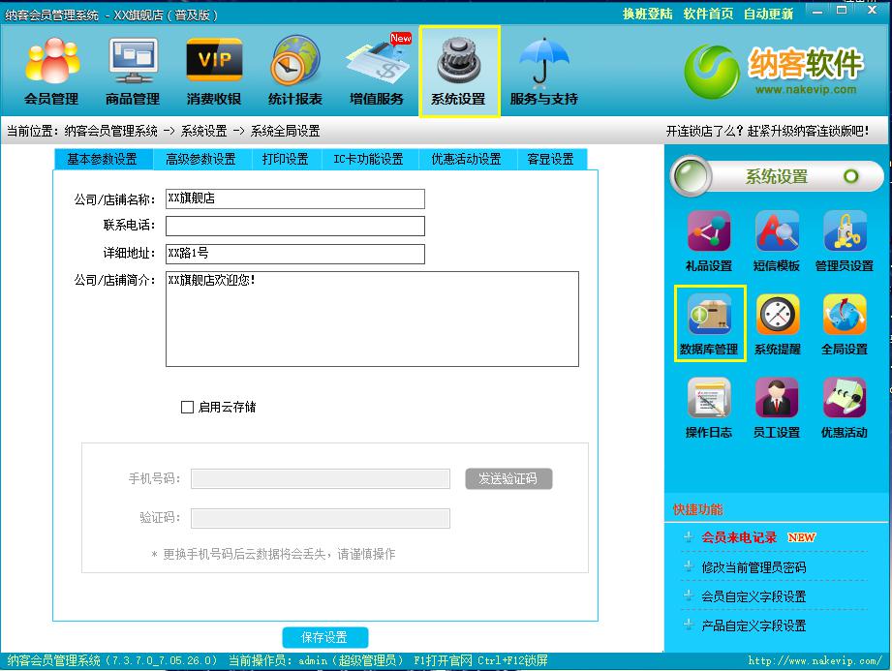Open the 服务与支持 umbrella icon
This screenshot has width=892, height=671.
543,72
